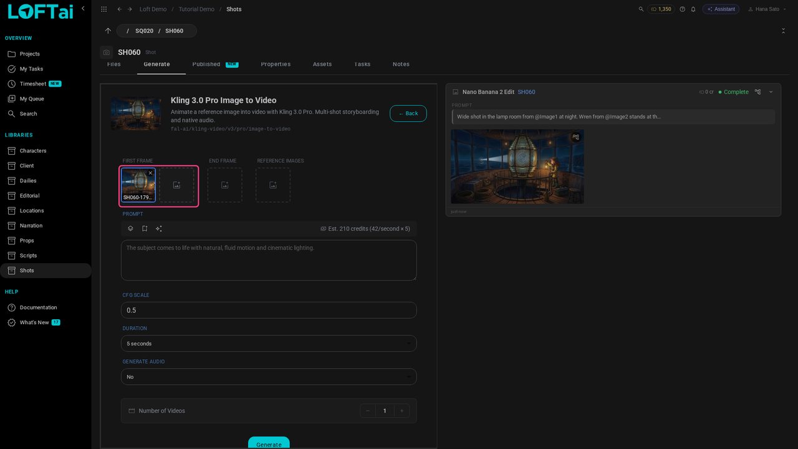Add a Reference Images slot image
The width and height of the screenshot is (798, 449).
273,185
